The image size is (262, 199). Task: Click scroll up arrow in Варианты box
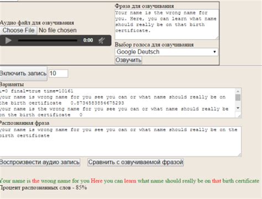238,91
